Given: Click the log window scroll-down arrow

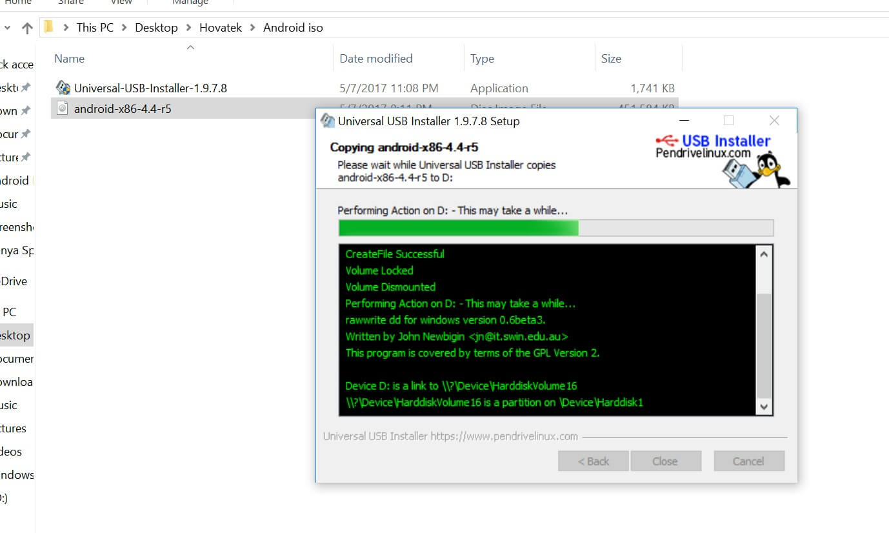Looking at the screenshot, I should [764, 407].
